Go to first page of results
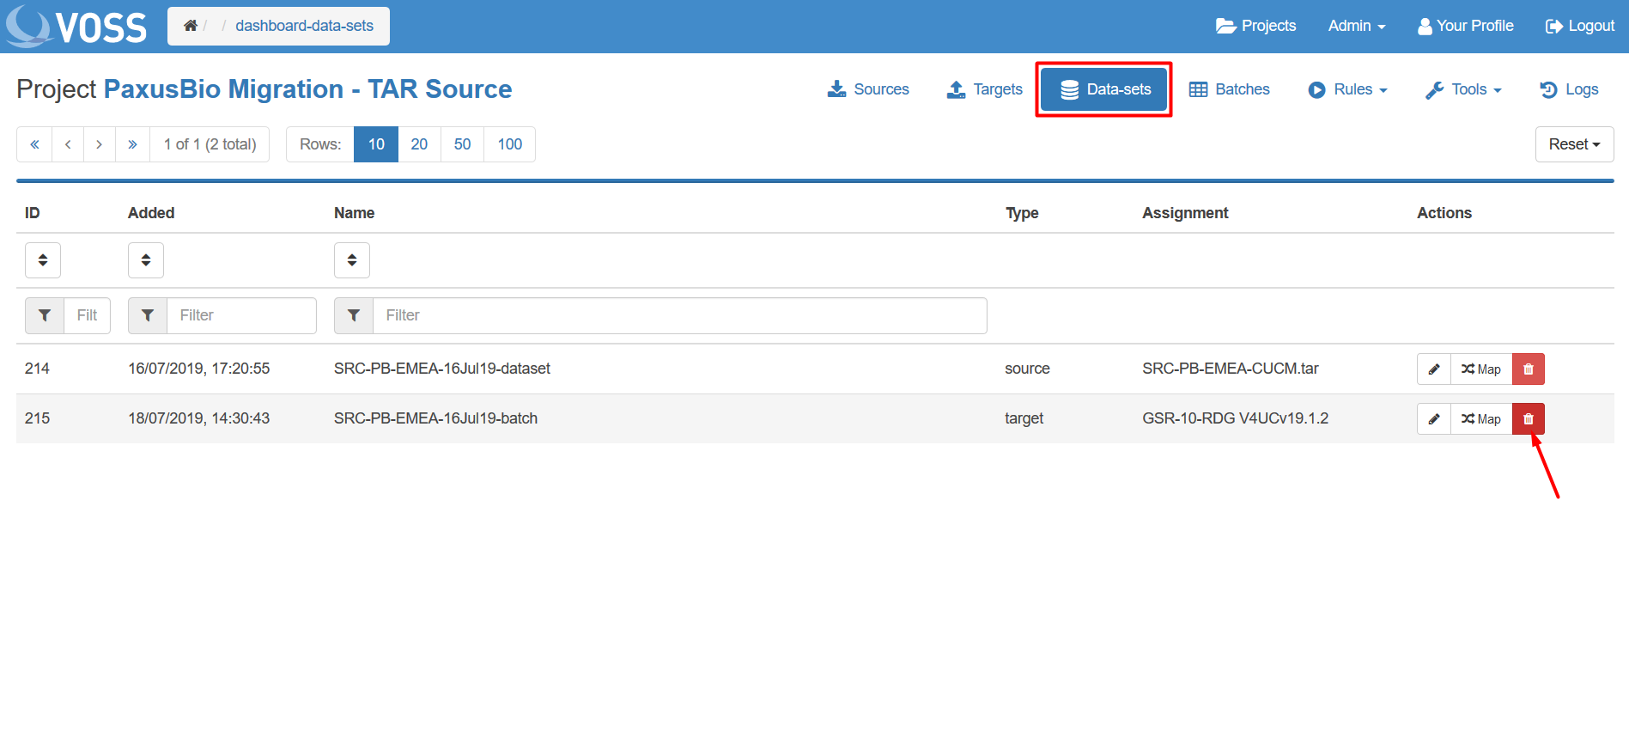The height and width of the screenshot is (744, 1629). tap(34, 144)
